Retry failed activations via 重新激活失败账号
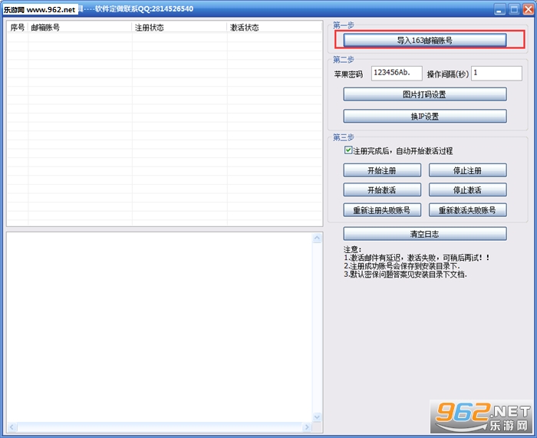This screenshot has width=537, height=438. click(467, 210)
